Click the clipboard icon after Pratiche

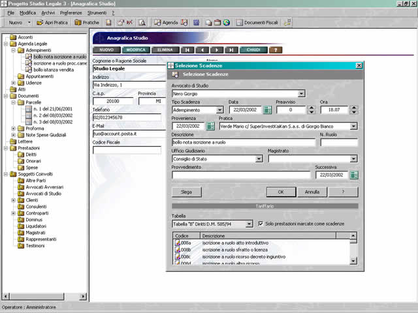click(x=108, y=23)
